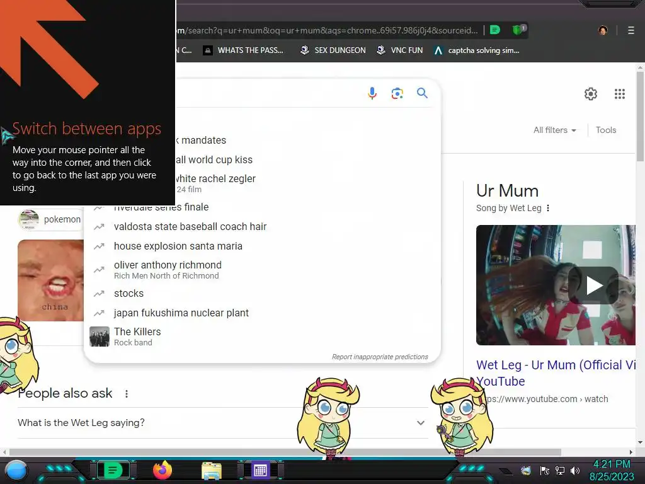Select the stocks suggestion
The image size is (645, 484).
tap(262, 294)
